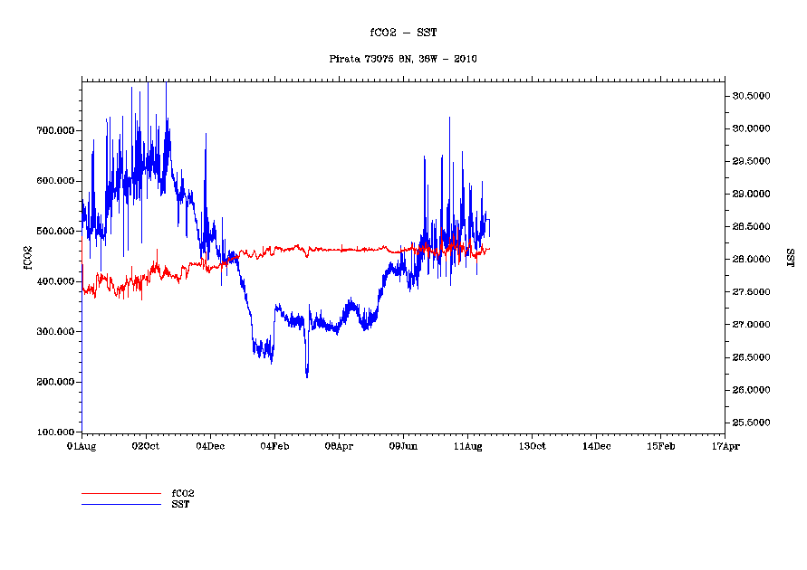Click the '13Oct' x-axis tick label
The height and width of the screenshot is (570, 807).
point(532,446)
